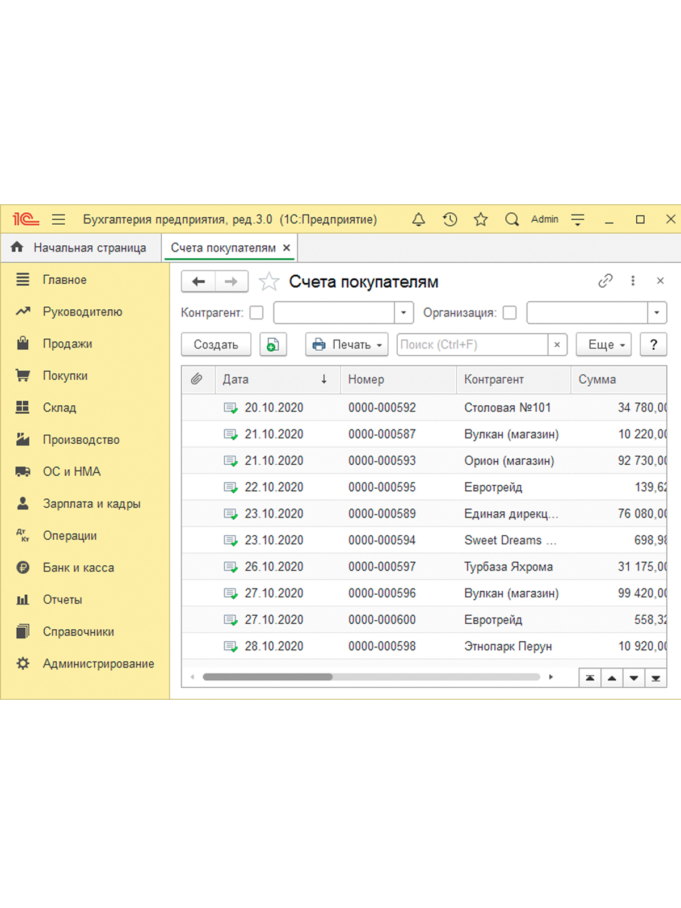Switch to Начальная страница tab

[x=81, y=247]
